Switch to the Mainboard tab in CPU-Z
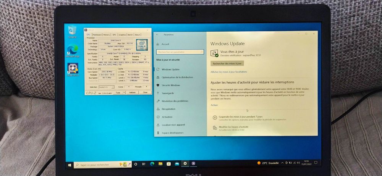Image resolution: width=382 pixels, height=176 pixels. click(97, 35)
